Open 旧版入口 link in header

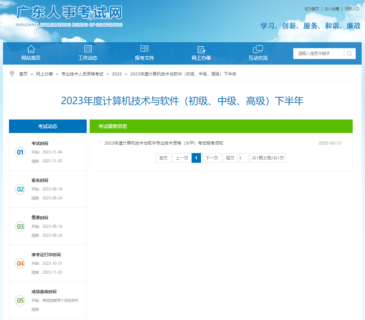352,9
